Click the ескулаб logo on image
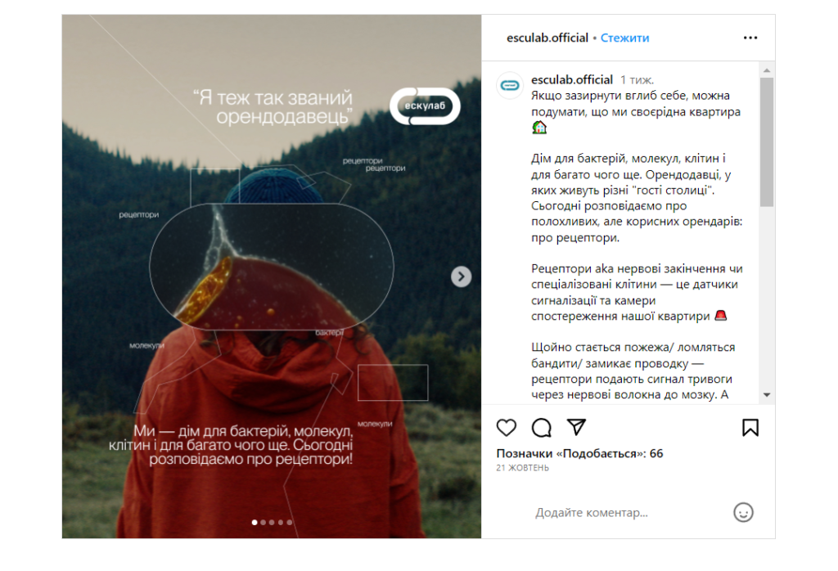Viewport: 838px width, 571px height. (425, 106)
